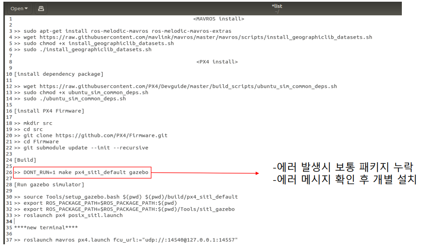Click the *list document title

[277, 6]
